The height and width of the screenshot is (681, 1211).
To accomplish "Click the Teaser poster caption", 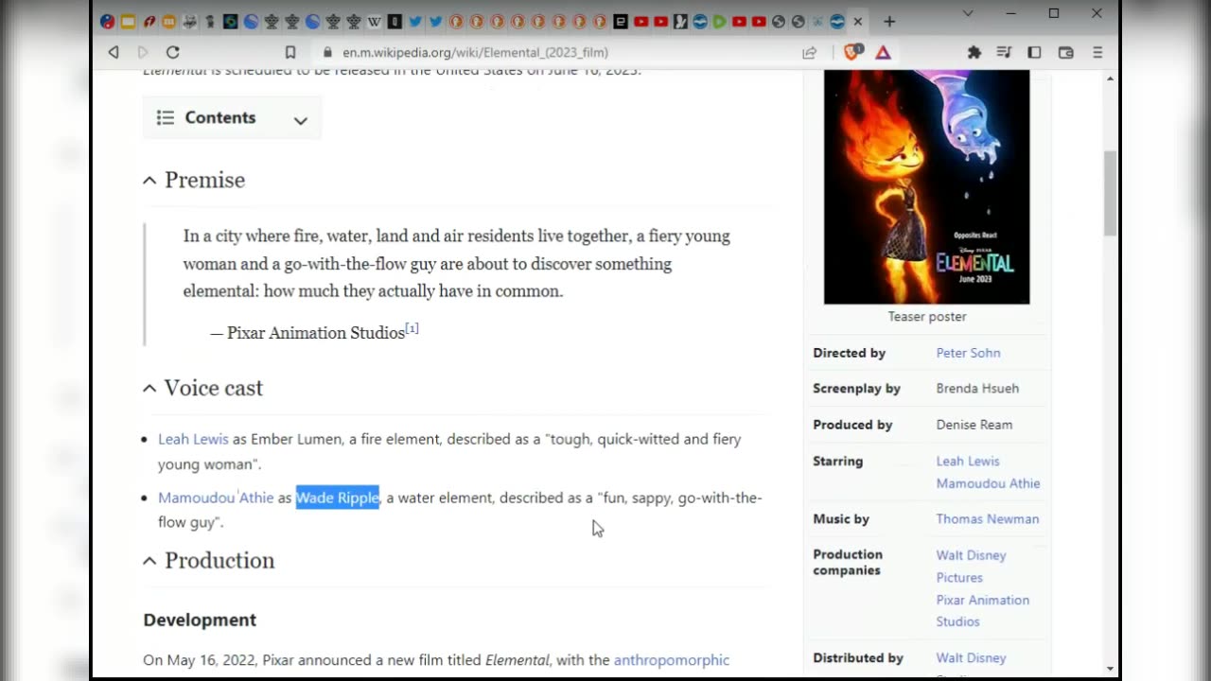I will (927, 317).
